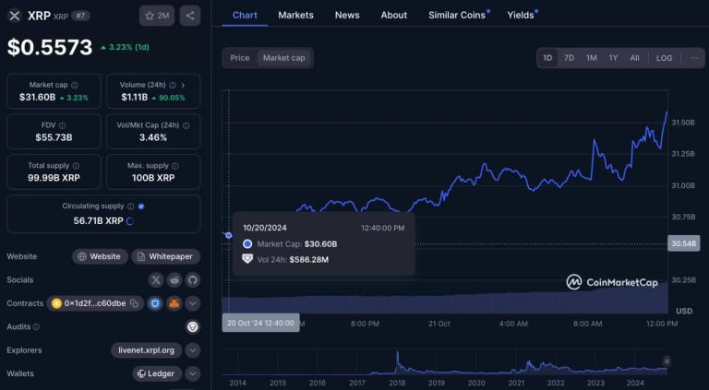The height and width of the screenshot is (390, 709).
Task: Click the data point marker on the chart line
Action: point(228,235)
